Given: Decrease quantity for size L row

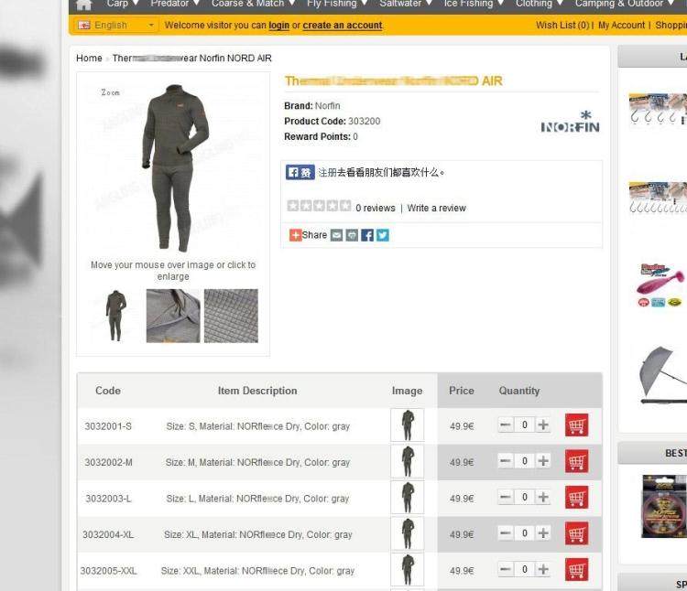Looking at the screenshot, I should tap(505, 497).
